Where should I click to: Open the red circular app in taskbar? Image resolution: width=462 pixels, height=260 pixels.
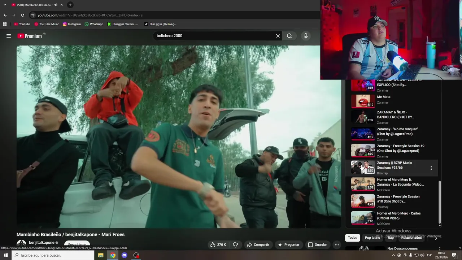coord(136,255)
